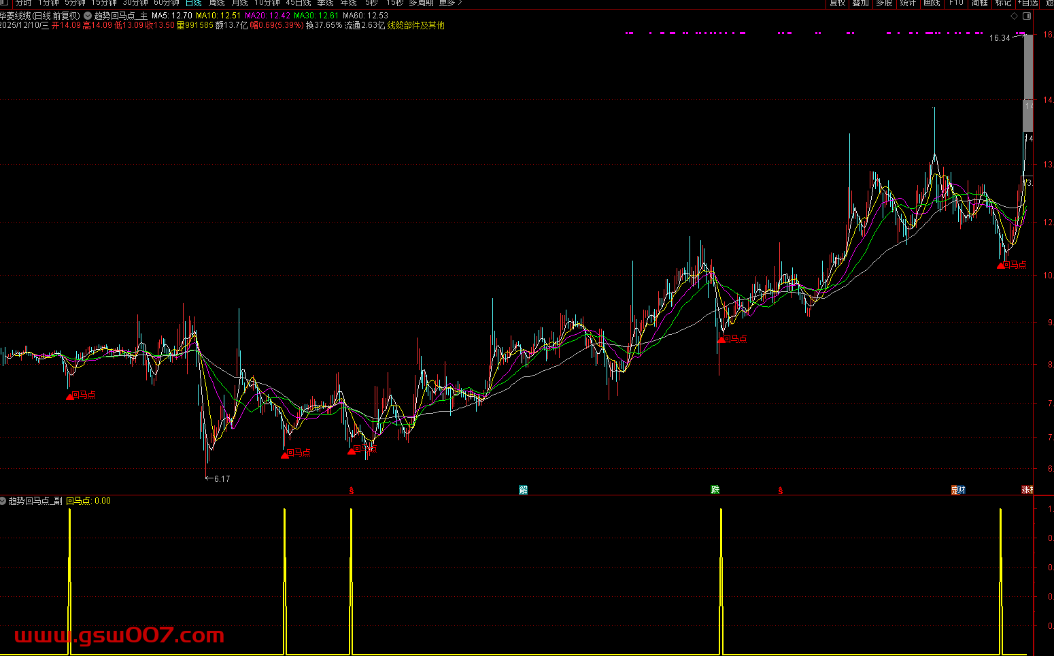This screenshot has width=1054, height=656.
Task: Toggle the side panel layout icon
Action: pos(1027,16)
